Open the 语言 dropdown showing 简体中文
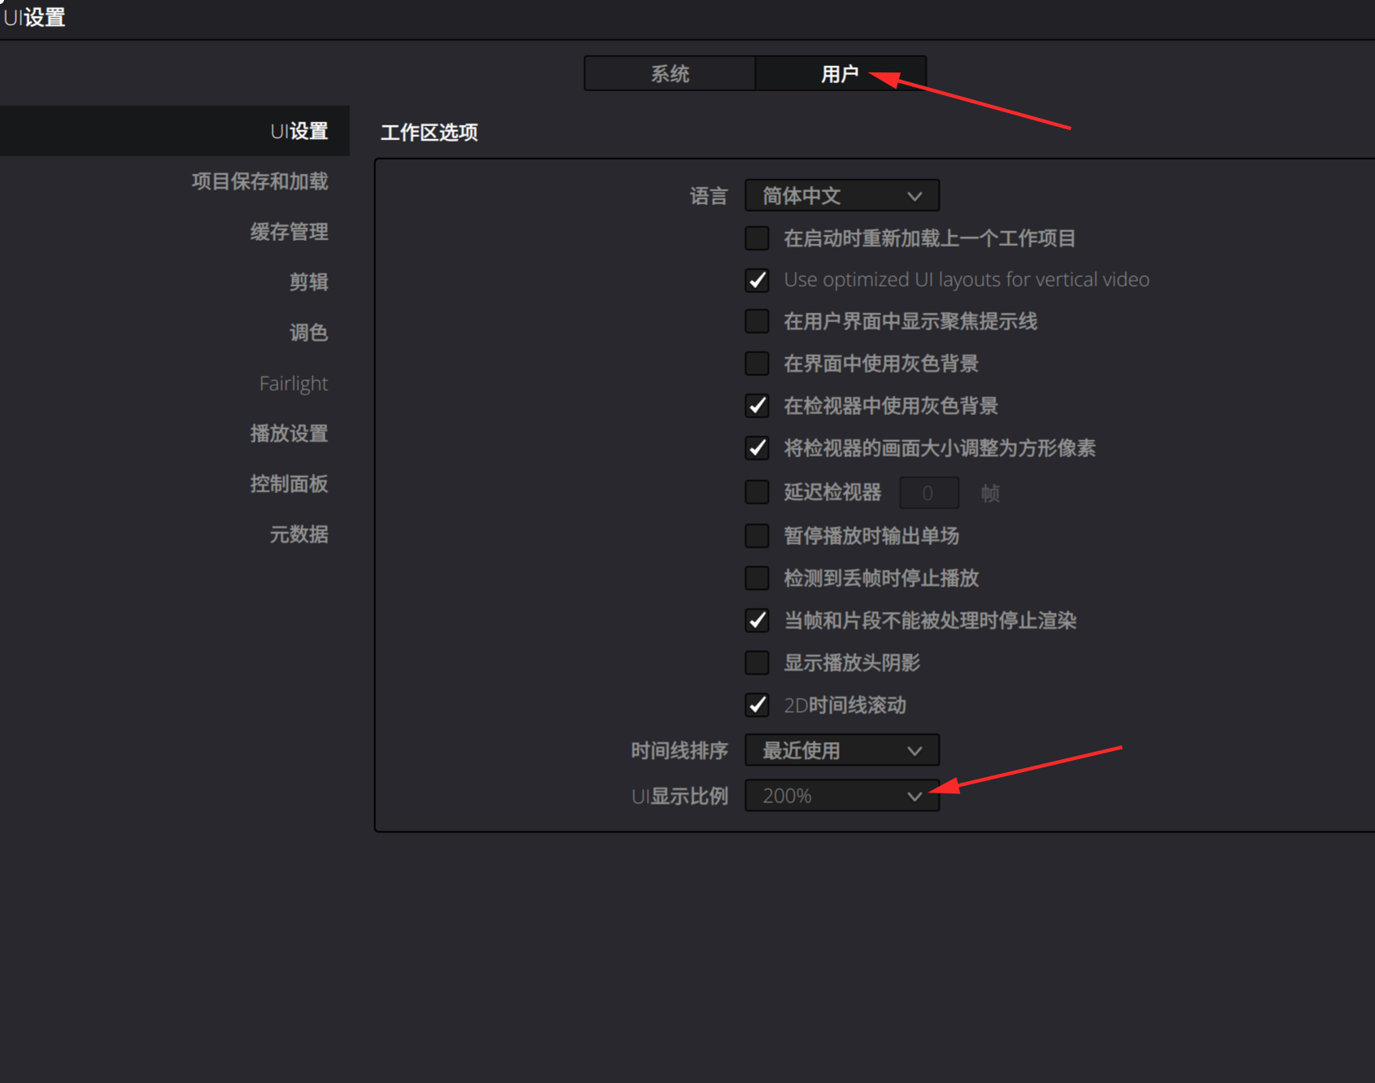The height and width of the screenshot is (1083, 1375). pos(842,196)
